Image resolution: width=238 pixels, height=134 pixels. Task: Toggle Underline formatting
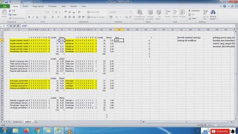pos(37,17)
